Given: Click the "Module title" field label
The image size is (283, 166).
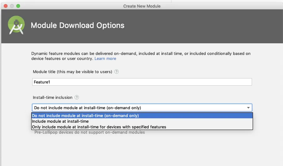Looking at the screenshot, I should tap(72, 72).
